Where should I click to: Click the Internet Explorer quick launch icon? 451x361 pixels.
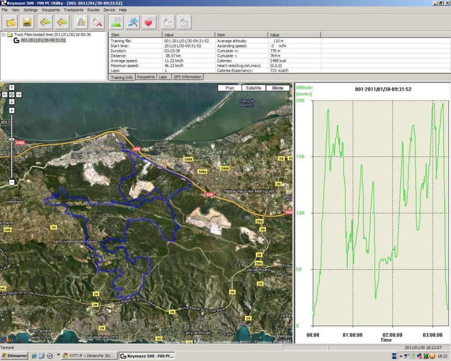tap(34, 356)
